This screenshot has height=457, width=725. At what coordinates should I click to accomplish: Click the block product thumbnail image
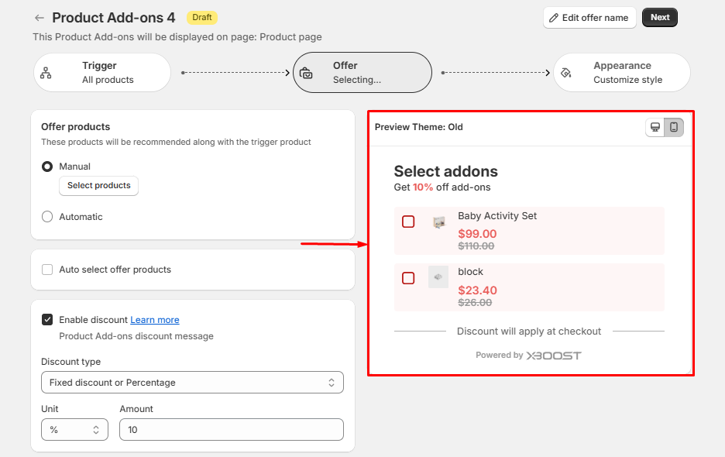(x=438, y=277)
